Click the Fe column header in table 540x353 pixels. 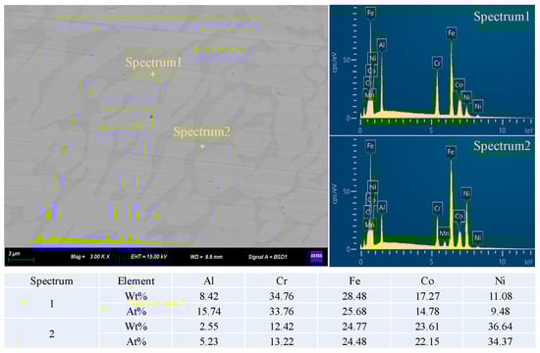click(354, 281)
